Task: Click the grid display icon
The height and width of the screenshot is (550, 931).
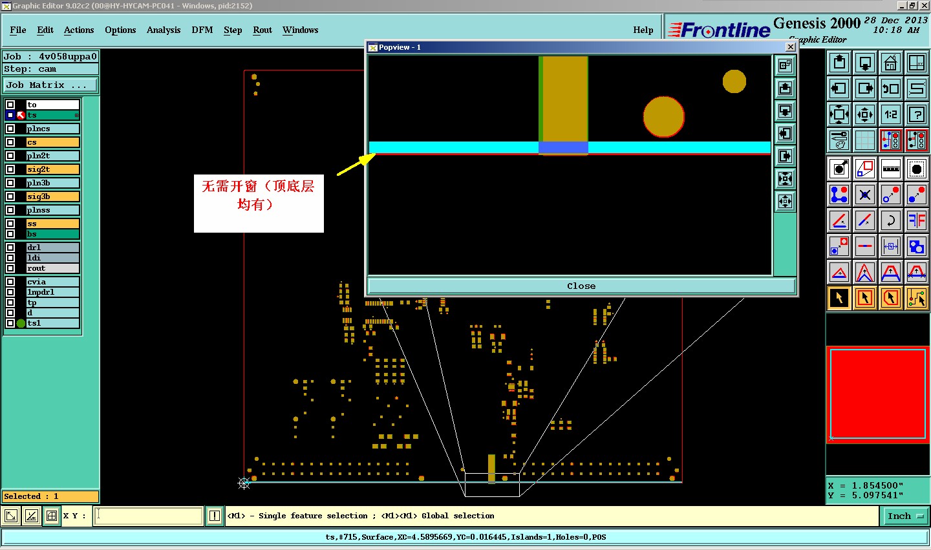Action: [865, 140]
